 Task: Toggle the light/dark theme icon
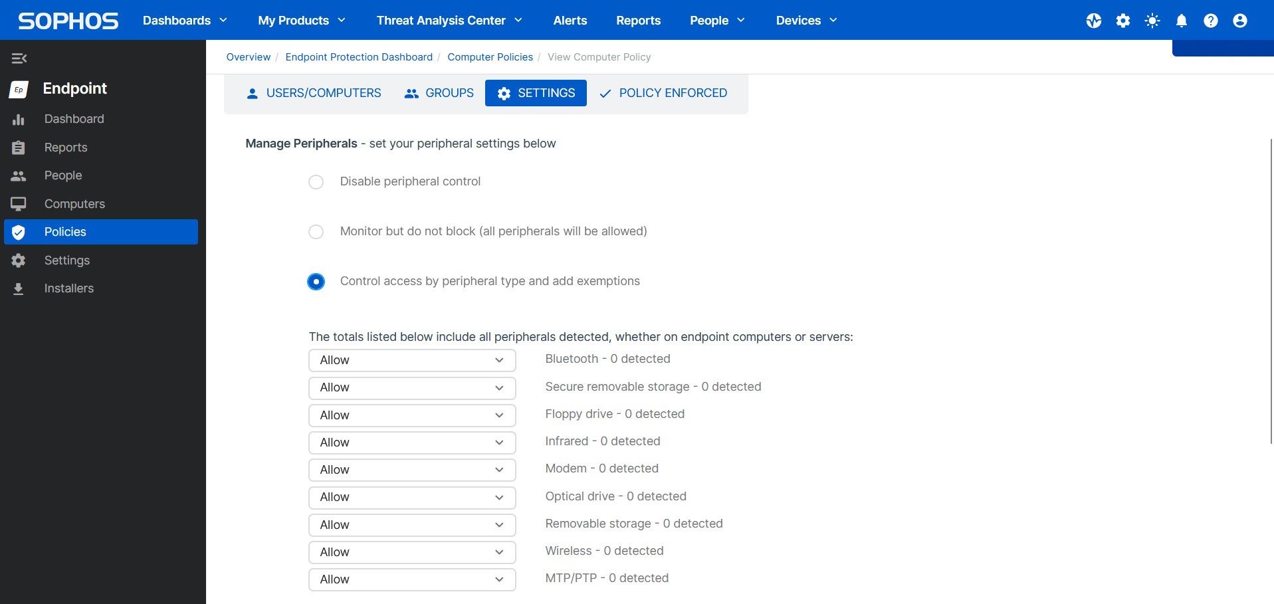click(1152, 20)
